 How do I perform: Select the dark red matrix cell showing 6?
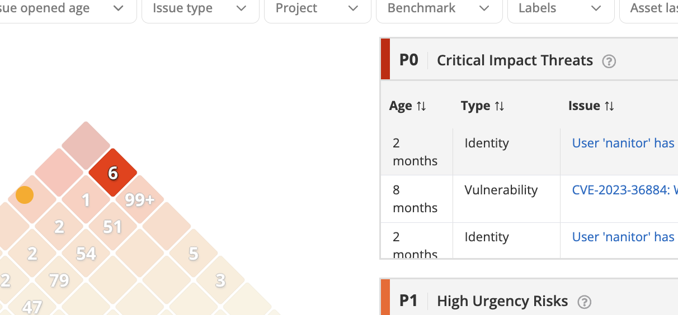point(113,173)
